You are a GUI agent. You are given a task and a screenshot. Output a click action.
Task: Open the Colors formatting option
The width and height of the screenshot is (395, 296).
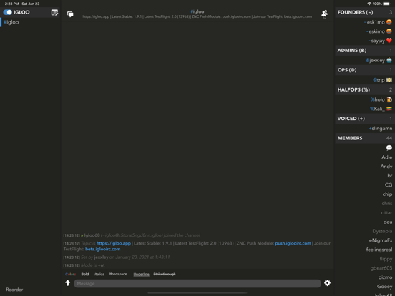pyautogui.click(x=71, y=274)
